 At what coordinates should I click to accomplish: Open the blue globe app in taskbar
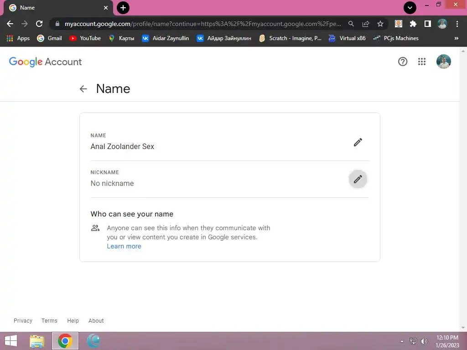point(93,341)
